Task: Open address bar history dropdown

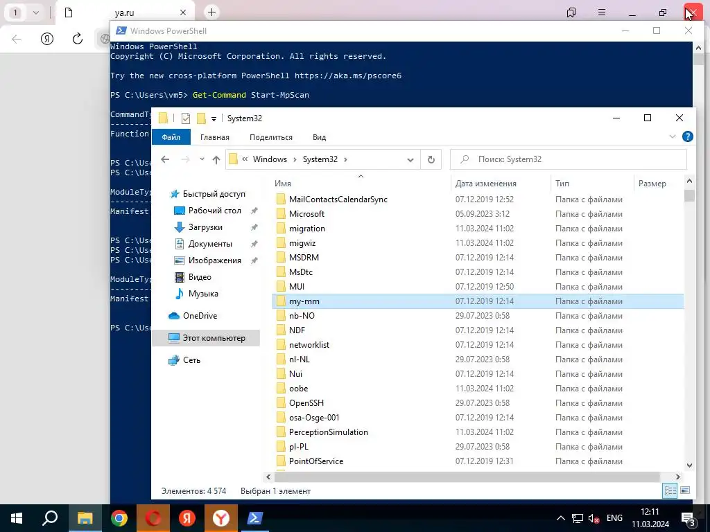Action: click(x=410, y=160)
